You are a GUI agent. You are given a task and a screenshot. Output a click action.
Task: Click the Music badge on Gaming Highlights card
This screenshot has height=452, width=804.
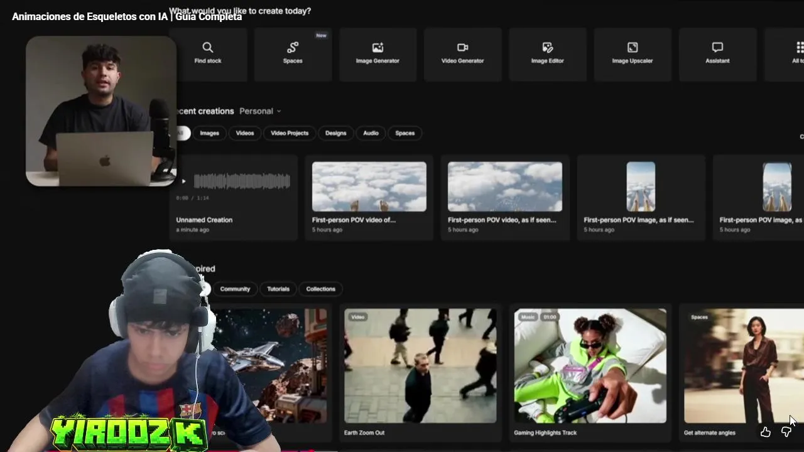pos(528,317)
